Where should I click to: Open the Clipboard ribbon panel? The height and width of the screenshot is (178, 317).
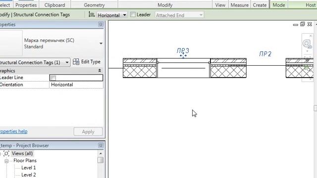pos(54,5)
